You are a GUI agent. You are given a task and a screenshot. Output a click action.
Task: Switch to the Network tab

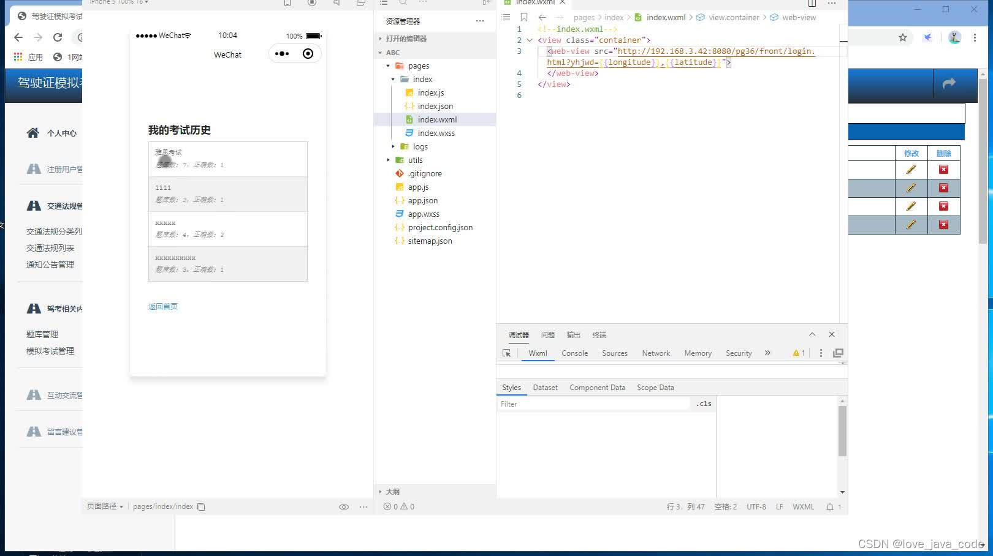coord(656,353)
